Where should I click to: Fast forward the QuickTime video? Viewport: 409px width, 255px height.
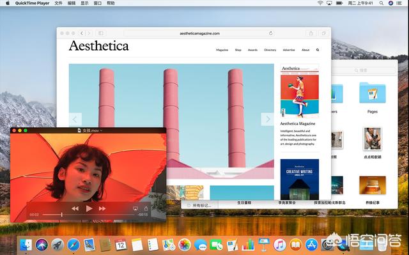[x=102, y=208]
